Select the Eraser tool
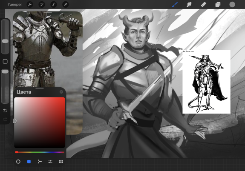 click(x=203, y=5)
